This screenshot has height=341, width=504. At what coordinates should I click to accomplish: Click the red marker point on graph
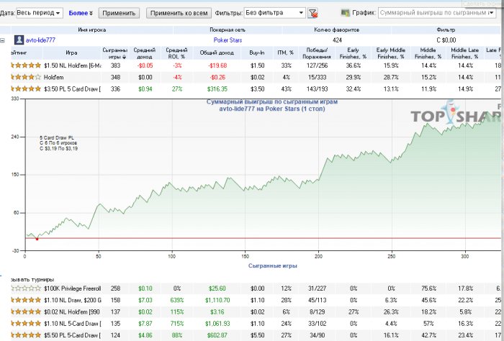click(37, 239)
